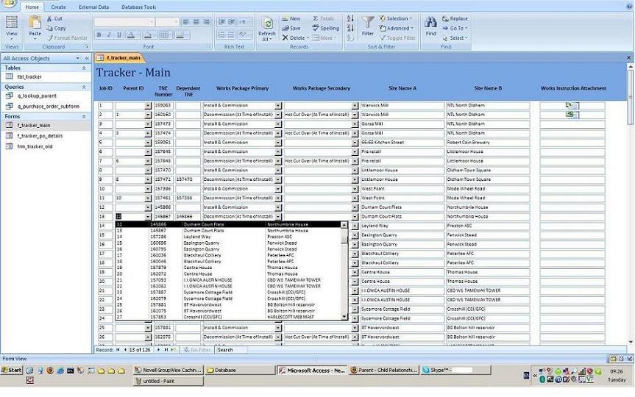Select the f_tracker_main document tab
The height and width of the screenshot is (397, 635).
119,58
